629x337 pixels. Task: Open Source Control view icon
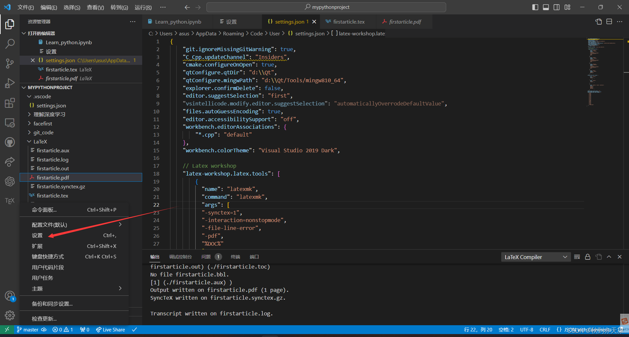coord(10,63)
